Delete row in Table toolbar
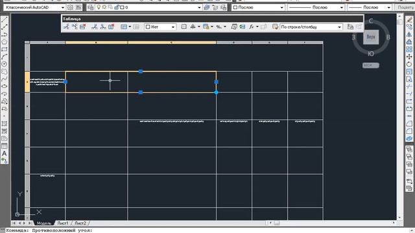Viewport: 415px width, 233px height. tap(83, 27)
